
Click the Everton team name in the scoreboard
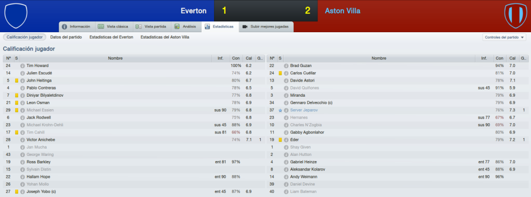coord(194,11)
